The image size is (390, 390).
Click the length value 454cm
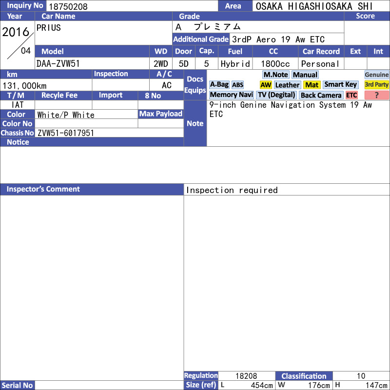[262, 386]
